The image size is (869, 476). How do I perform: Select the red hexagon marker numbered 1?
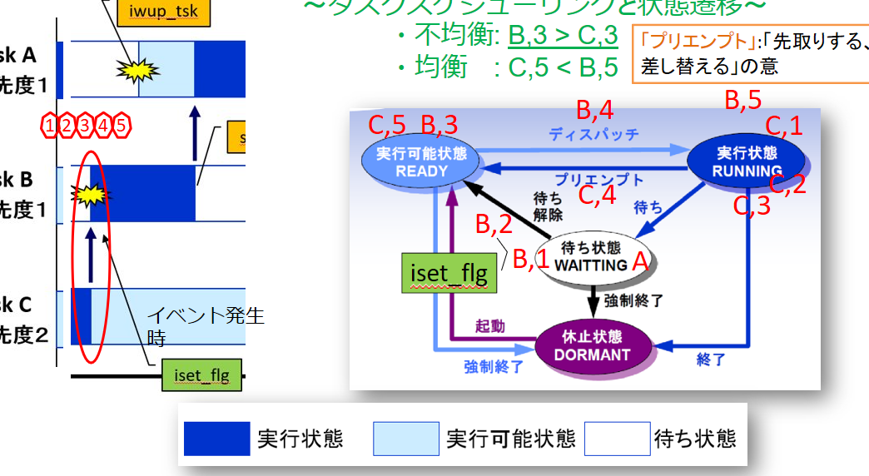pyautogui.click(x=49, y=126)
